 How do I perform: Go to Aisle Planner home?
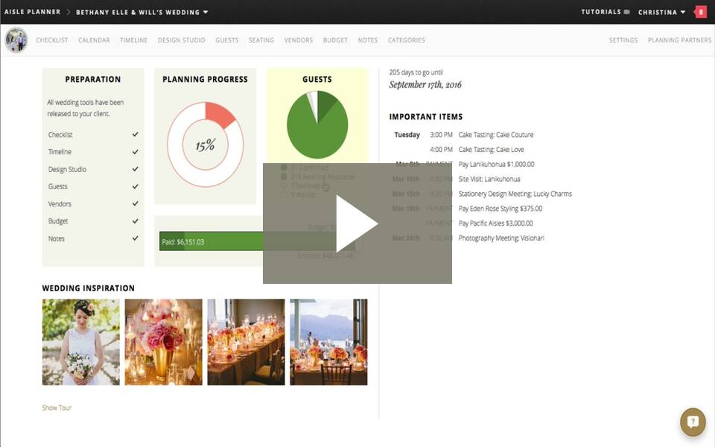(x=32, y=12)
